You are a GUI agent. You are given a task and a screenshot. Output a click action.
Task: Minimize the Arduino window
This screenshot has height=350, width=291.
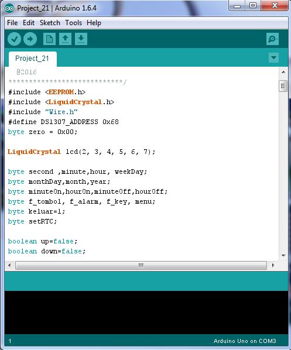click(x=237, y=6)
